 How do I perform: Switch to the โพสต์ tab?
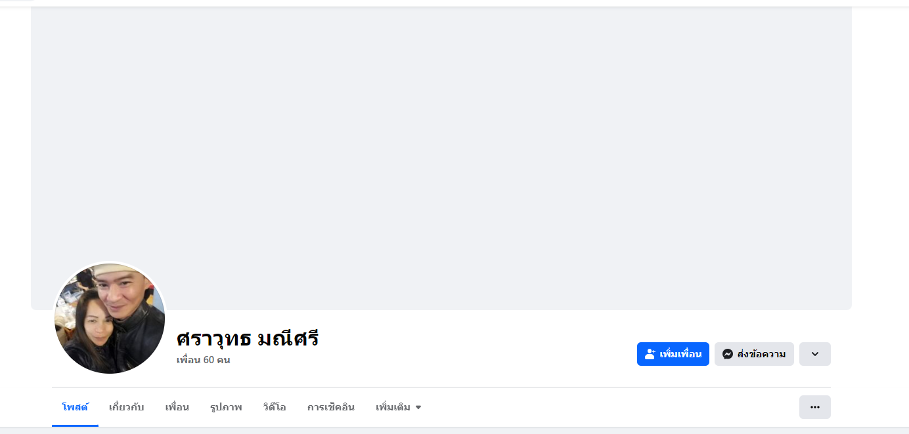(x=75, y=407)
